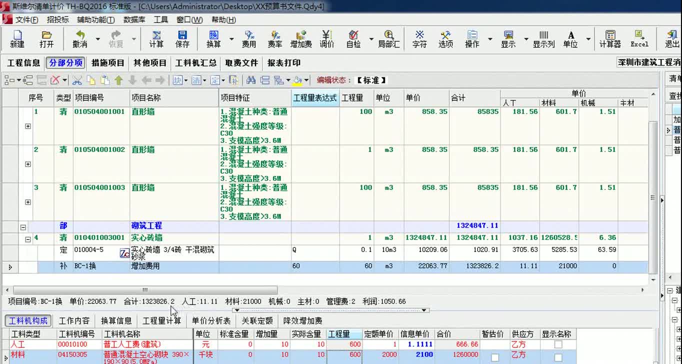Select the 单价分析表 panel button

[x=210, y=320]
